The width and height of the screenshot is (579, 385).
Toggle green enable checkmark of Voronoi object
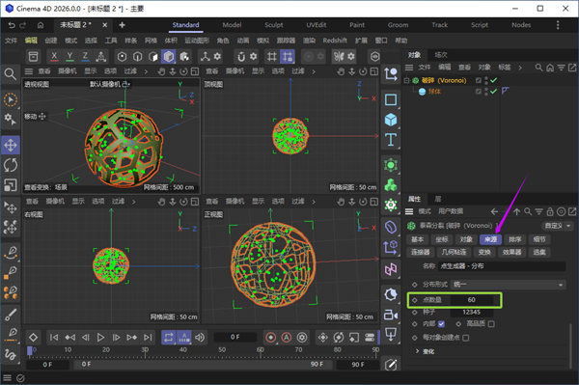494,80
